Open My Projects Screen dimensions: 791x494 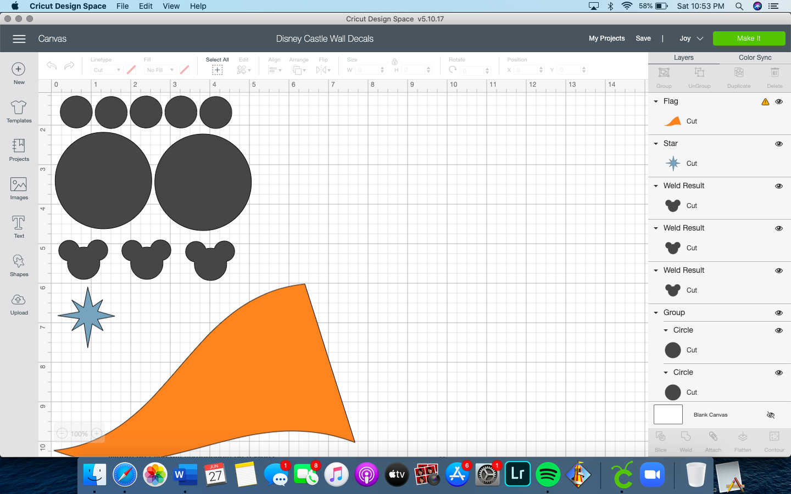pyautogui.click(x=606, y=38)
